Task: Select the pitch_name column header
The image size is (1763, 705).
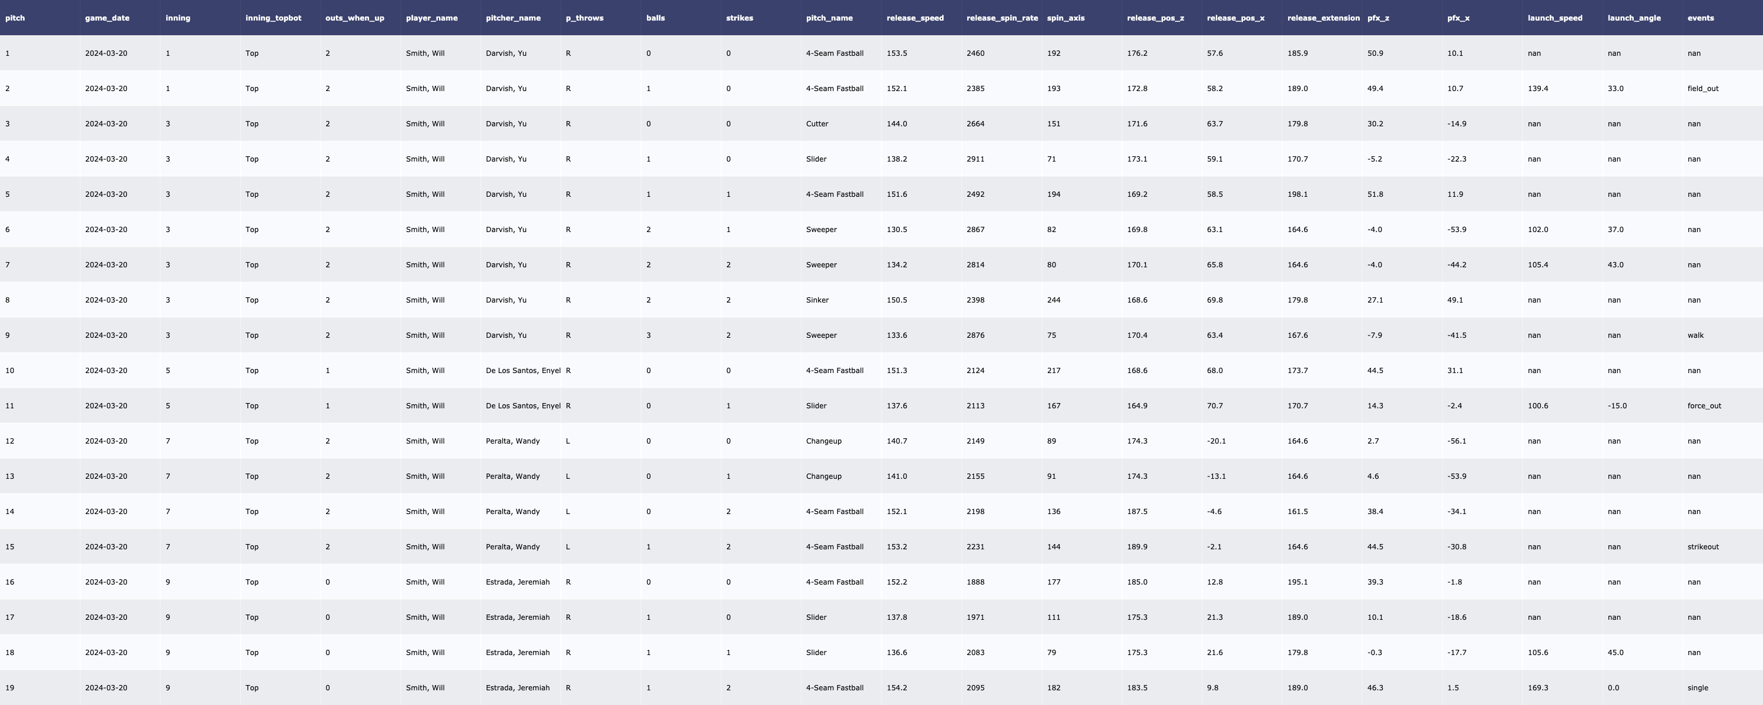Action: tap(829, 18)
